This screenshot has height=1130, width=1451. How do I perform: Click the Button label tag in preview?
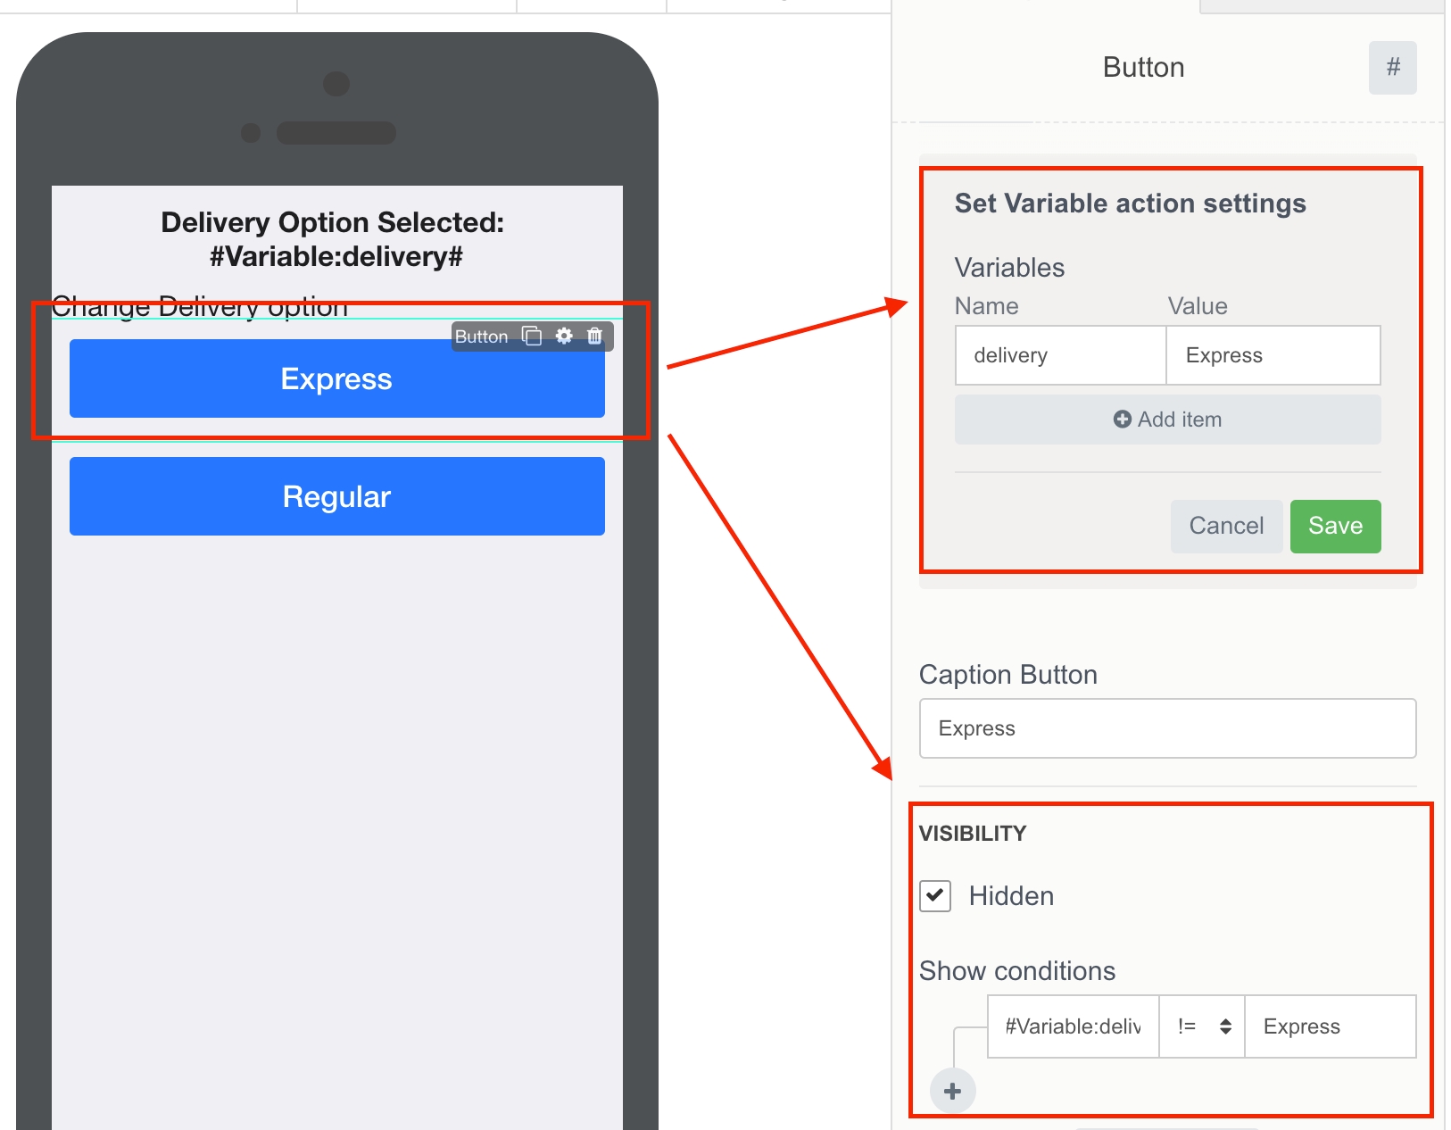481,337
